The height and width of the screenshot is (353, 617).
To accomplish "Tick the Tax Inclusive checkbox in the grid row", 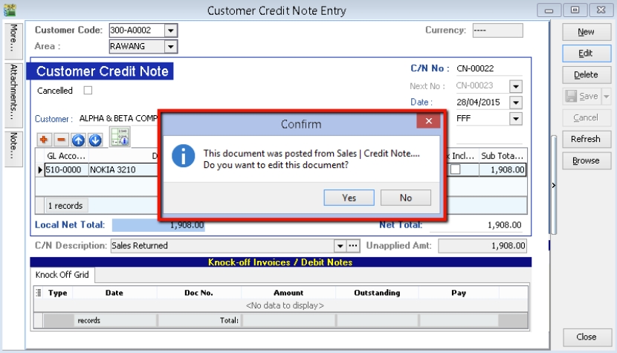I will (x=455, y=169).
